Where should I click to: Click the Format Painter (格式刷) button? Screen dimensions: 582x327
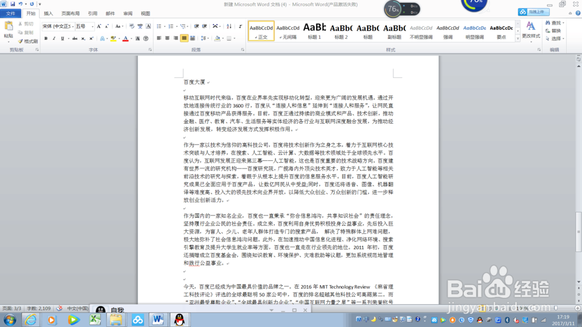click(28, 41)
